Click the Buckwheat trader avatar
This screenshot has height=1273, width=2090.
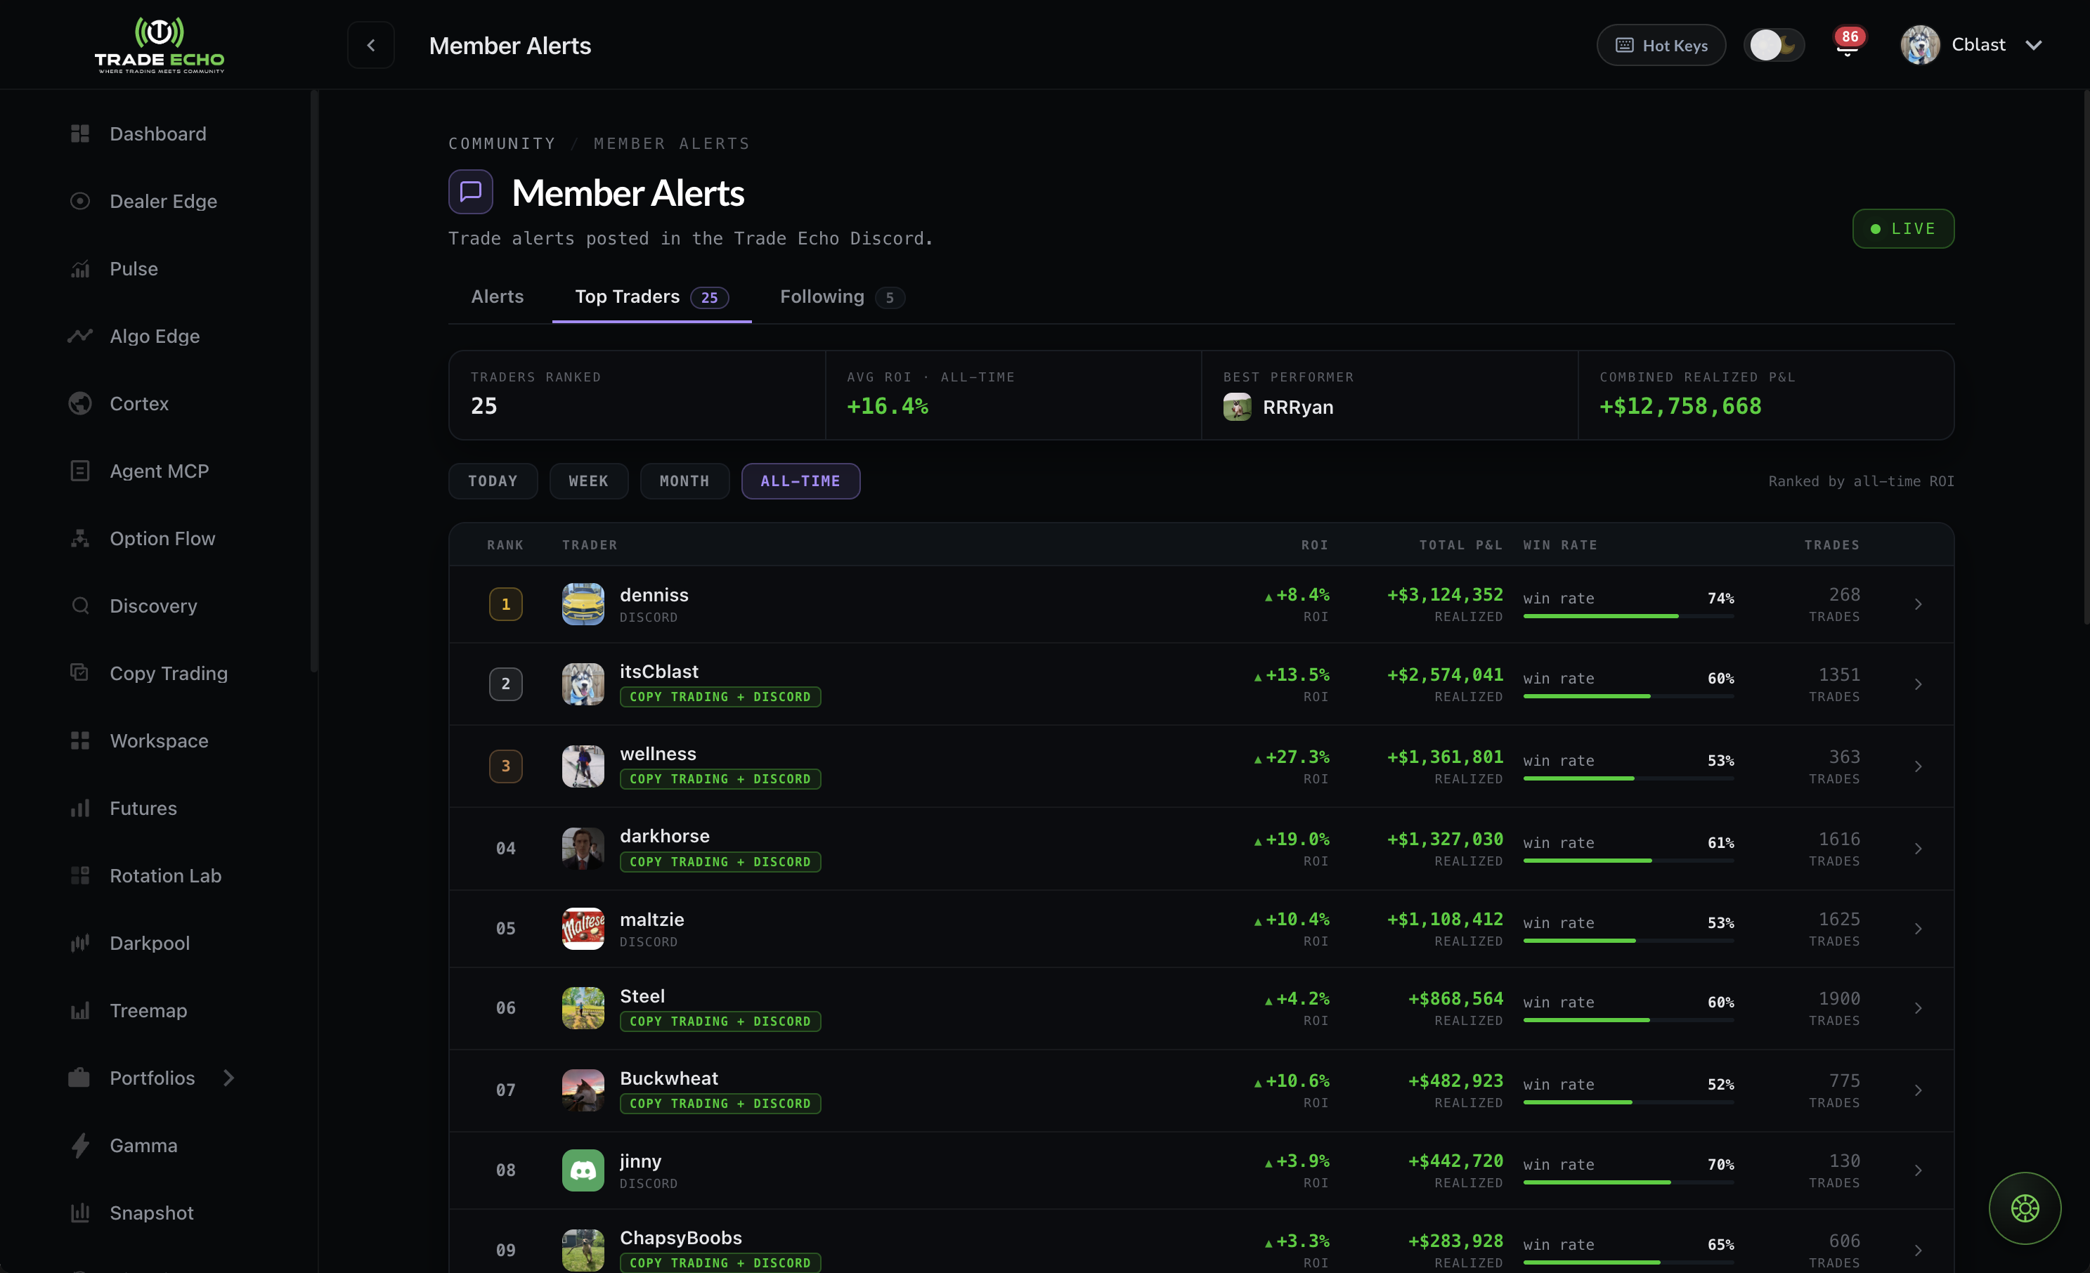(x=583, y=1090)
